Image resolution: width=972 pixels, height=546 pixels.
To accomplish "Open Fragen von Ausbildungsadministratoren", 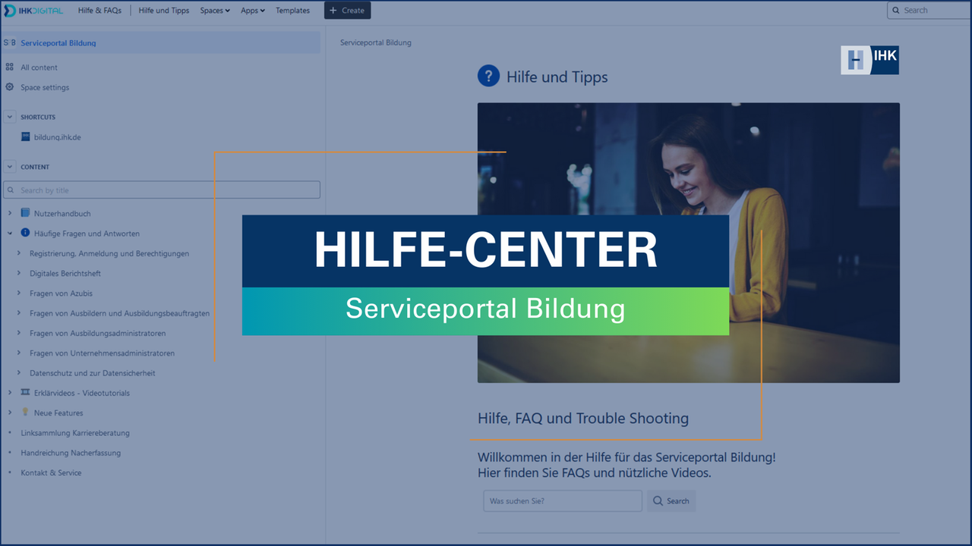I will click(98, 333).
